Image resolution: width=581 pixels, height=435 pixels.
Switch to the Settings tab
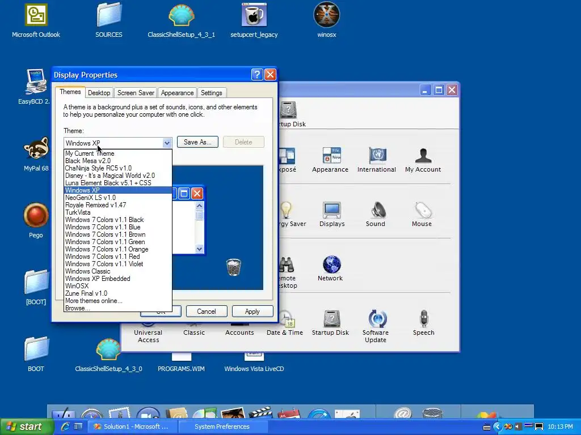click(x=211, y=93)
